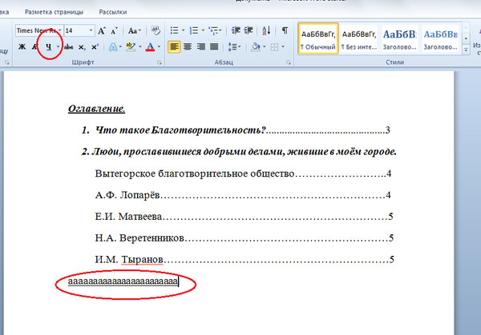Open Абзац dialog launcher
This screenshot has width=481, height=335.
[289, 62]
